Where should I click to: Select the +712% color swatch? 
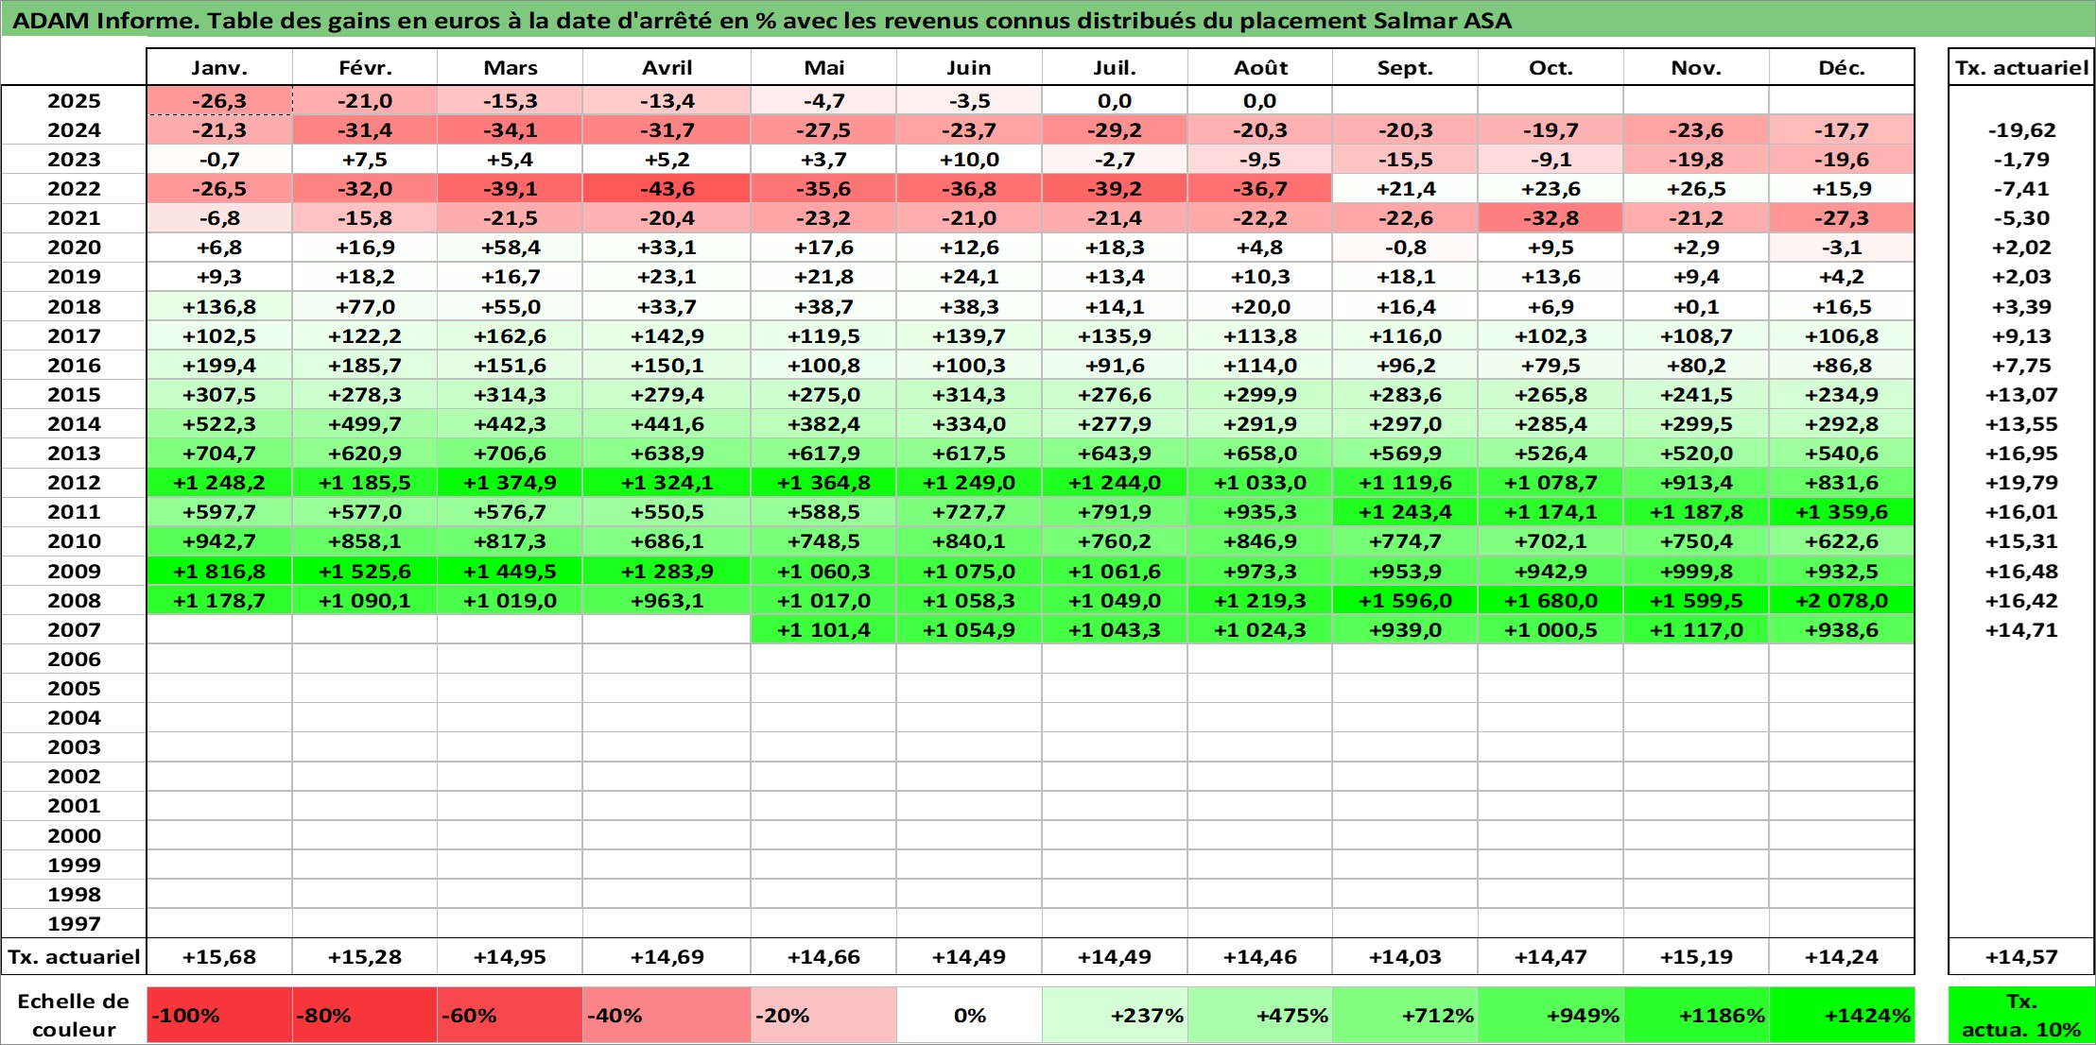tap(1405, 1016)
